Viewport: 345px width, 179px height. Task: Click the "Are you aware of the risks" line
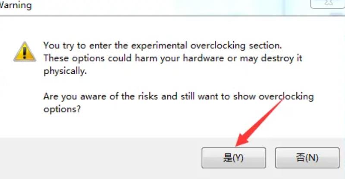179,97
